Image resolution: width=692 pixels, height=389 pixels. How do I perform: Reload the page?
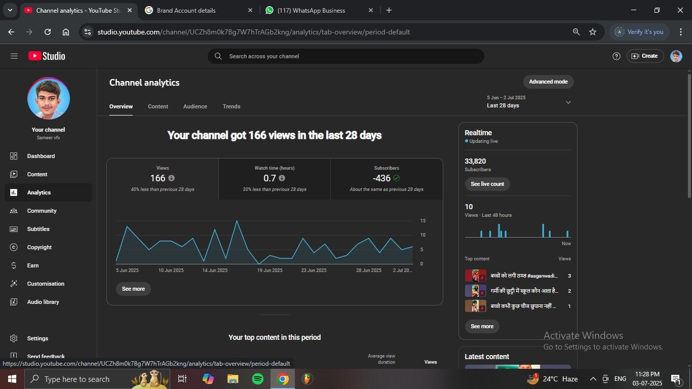[x=48, y=32]
